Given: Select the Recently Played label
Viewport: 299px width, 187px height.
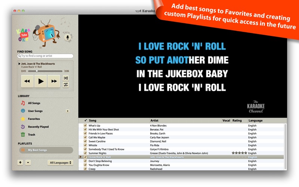Looking at the screenshot, I should (x=38, y=127).
